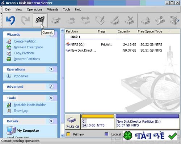Click the Properties info icon

[x=9, y=76]
